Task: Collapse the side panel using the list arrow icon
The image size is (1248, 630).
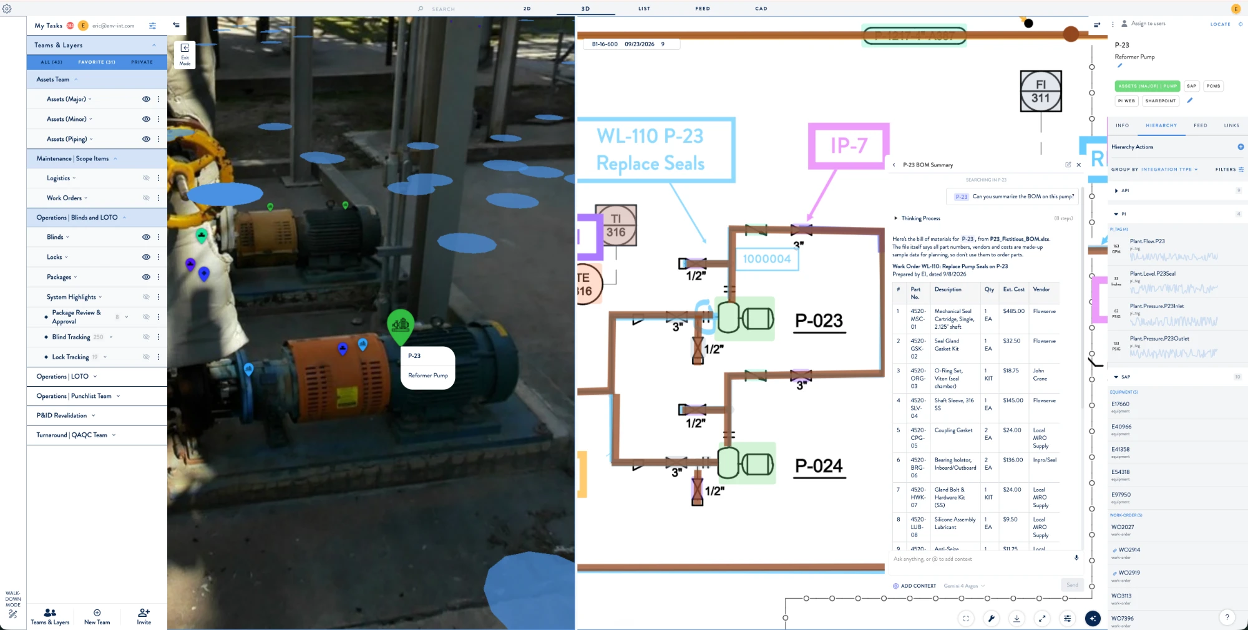Action: tap(177, 25)
